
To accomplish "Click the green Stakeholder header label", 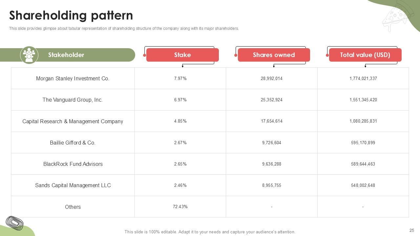I will pos(66,55).
